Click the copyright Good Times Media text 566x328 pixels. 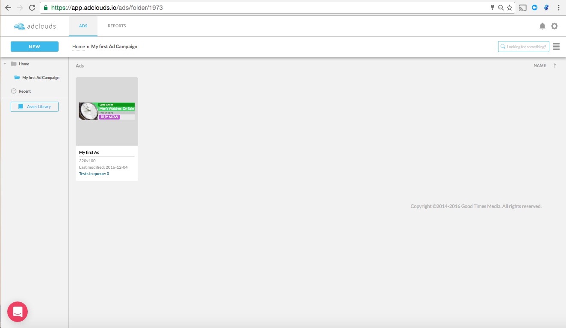(476, 206)
